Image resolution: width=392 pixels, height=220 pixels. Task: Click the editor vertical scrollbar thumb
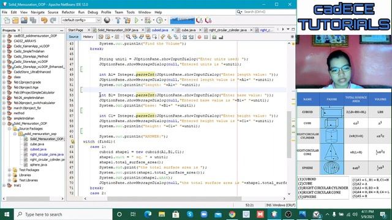tap(289, 134)
